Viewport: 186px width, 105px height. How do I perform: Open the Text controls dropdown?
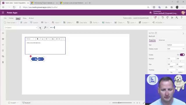tap(45, 22)
